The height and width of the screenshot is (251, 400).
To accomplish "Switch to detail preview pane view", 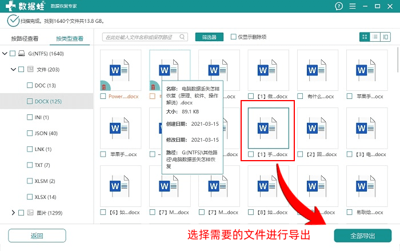I will tap(386, 37).
